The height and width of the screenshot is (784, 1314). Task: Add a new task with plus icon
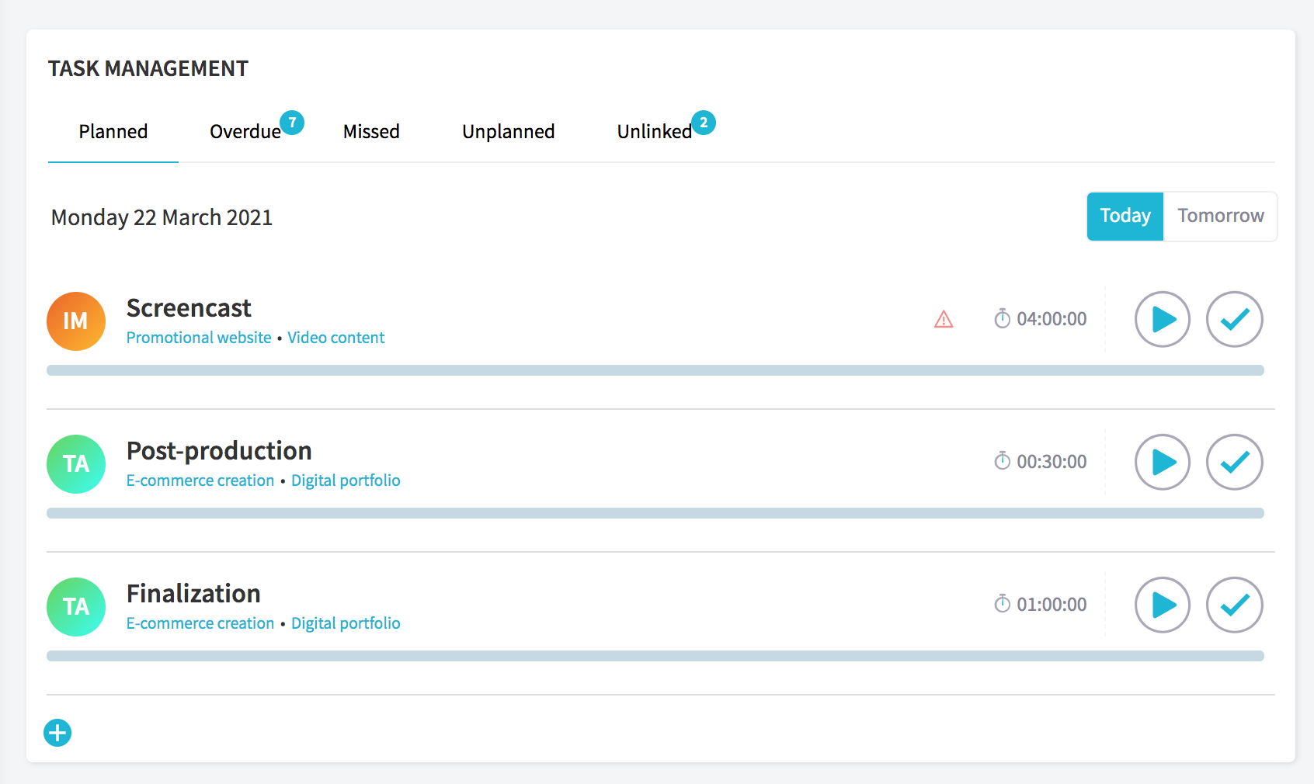[x=57, y=733]
